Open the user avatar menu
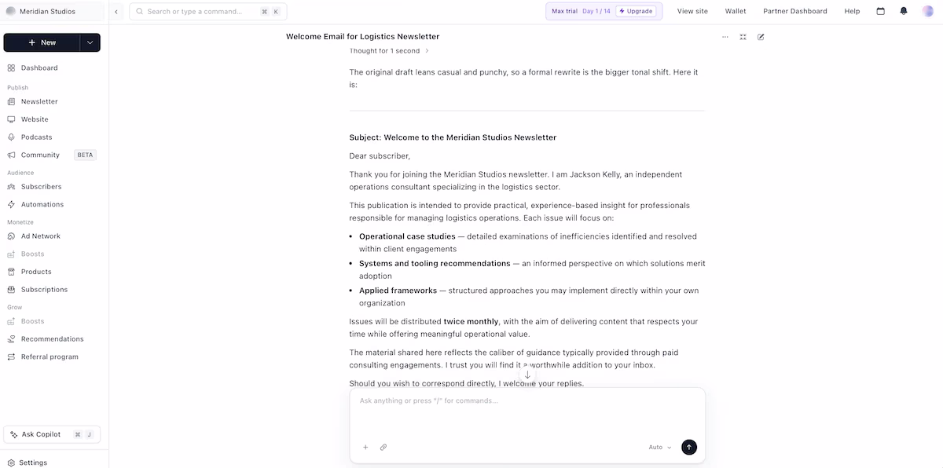Screen dimensions: 943x468 click(928, 11)
